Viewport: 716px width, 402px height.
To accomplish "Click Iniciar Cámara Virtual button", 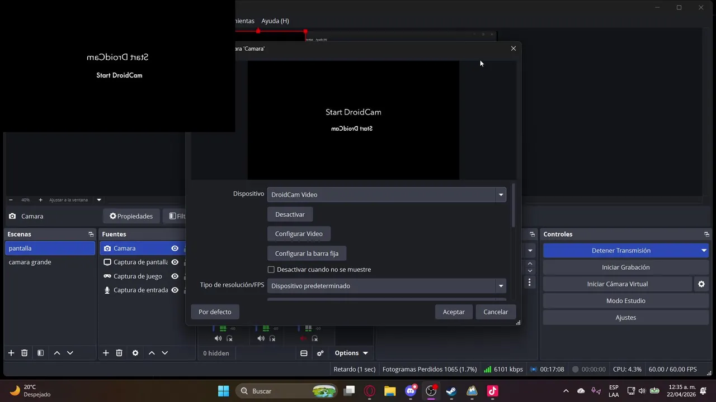I will tap(618, 284).
